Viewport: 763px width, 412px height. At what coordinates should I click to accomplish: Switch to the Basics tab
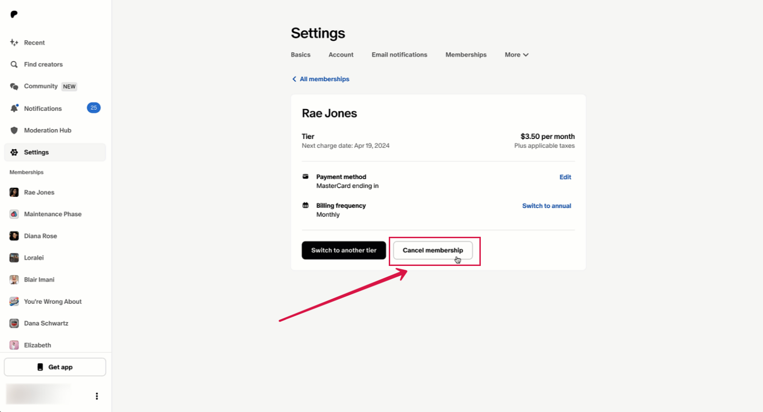[x=301, y=55]
